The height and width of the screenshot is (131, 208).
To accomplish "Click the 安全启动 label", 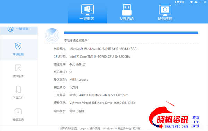I will coord(60,87).
